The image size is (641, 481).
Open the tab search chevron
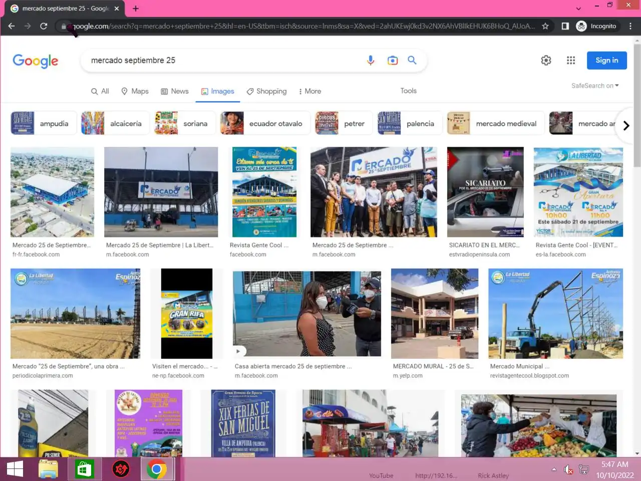tap(578, 9)
